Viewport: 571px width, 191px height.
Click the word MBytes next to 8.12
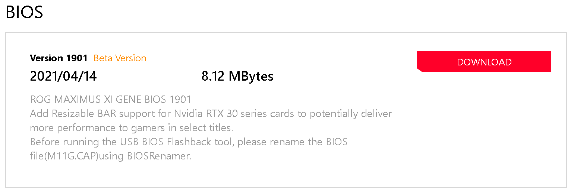[x=252, y=76]
